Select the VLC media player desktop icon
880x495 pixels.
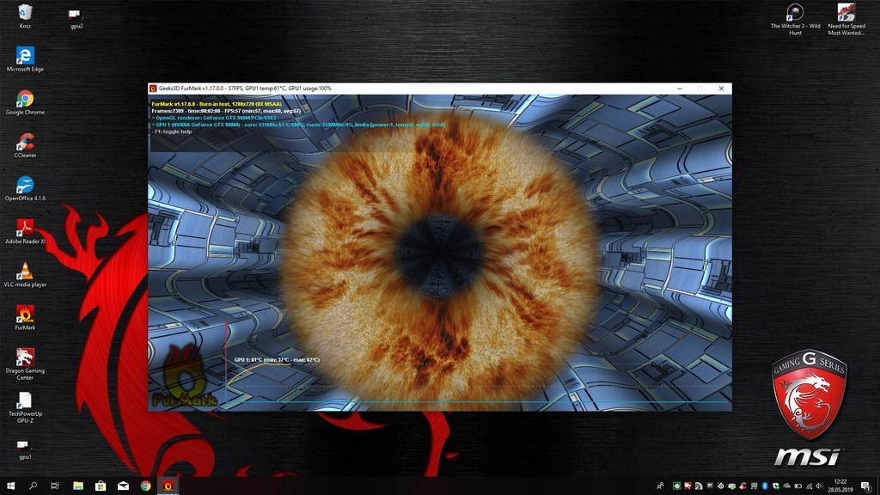(25, 274)
